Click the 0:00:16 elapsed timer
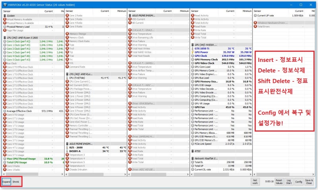318x190 pixels. click(x=269, y=182)
